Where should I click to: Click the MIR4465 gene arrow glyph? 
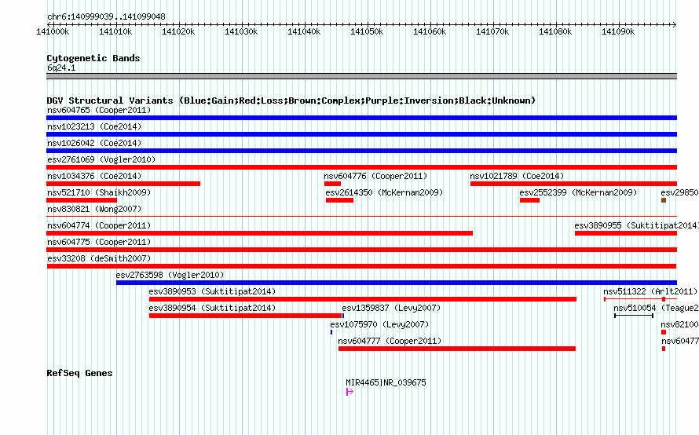349,392
